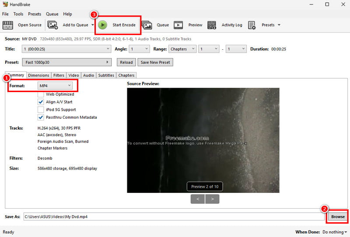The width and height of the screenshot is (350, 237).
Task: Click 'Foreign Audio Scan, Burned' text
Action: click(x=63, y=142)
